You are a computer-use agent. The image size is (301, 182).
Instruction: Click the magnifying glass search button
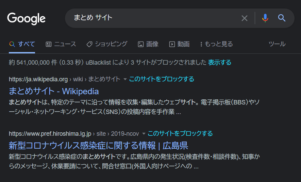pos(282,18)
